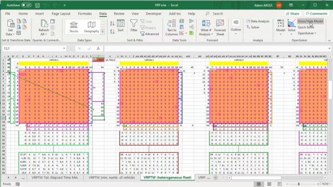The image size is (333, 187).
Task: Click Data Analysis button
Action: coord(258,21)
